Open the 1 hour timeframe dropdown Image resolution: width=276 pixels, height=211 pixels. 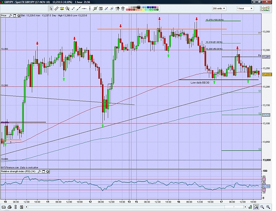click(245, 8)
